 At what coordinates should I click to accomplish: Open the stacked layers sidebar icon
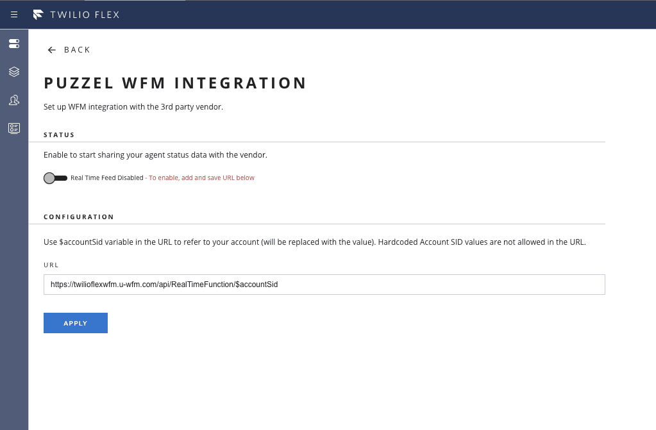coord(14,72)
